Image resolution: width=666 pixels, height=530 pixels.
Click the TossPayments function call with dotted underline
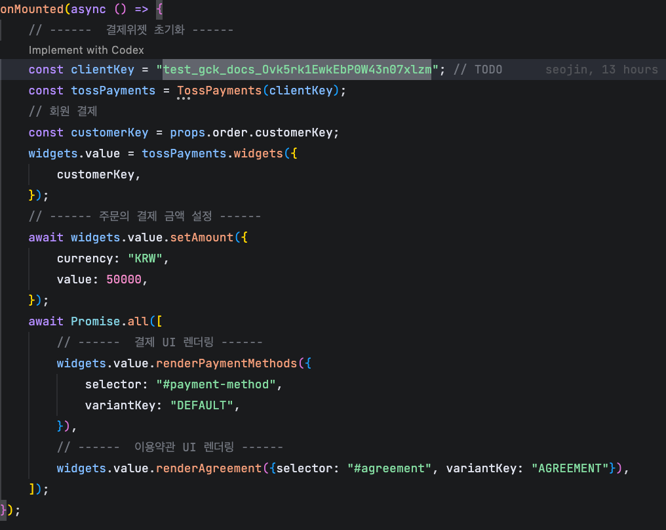[x=220, y=91]
